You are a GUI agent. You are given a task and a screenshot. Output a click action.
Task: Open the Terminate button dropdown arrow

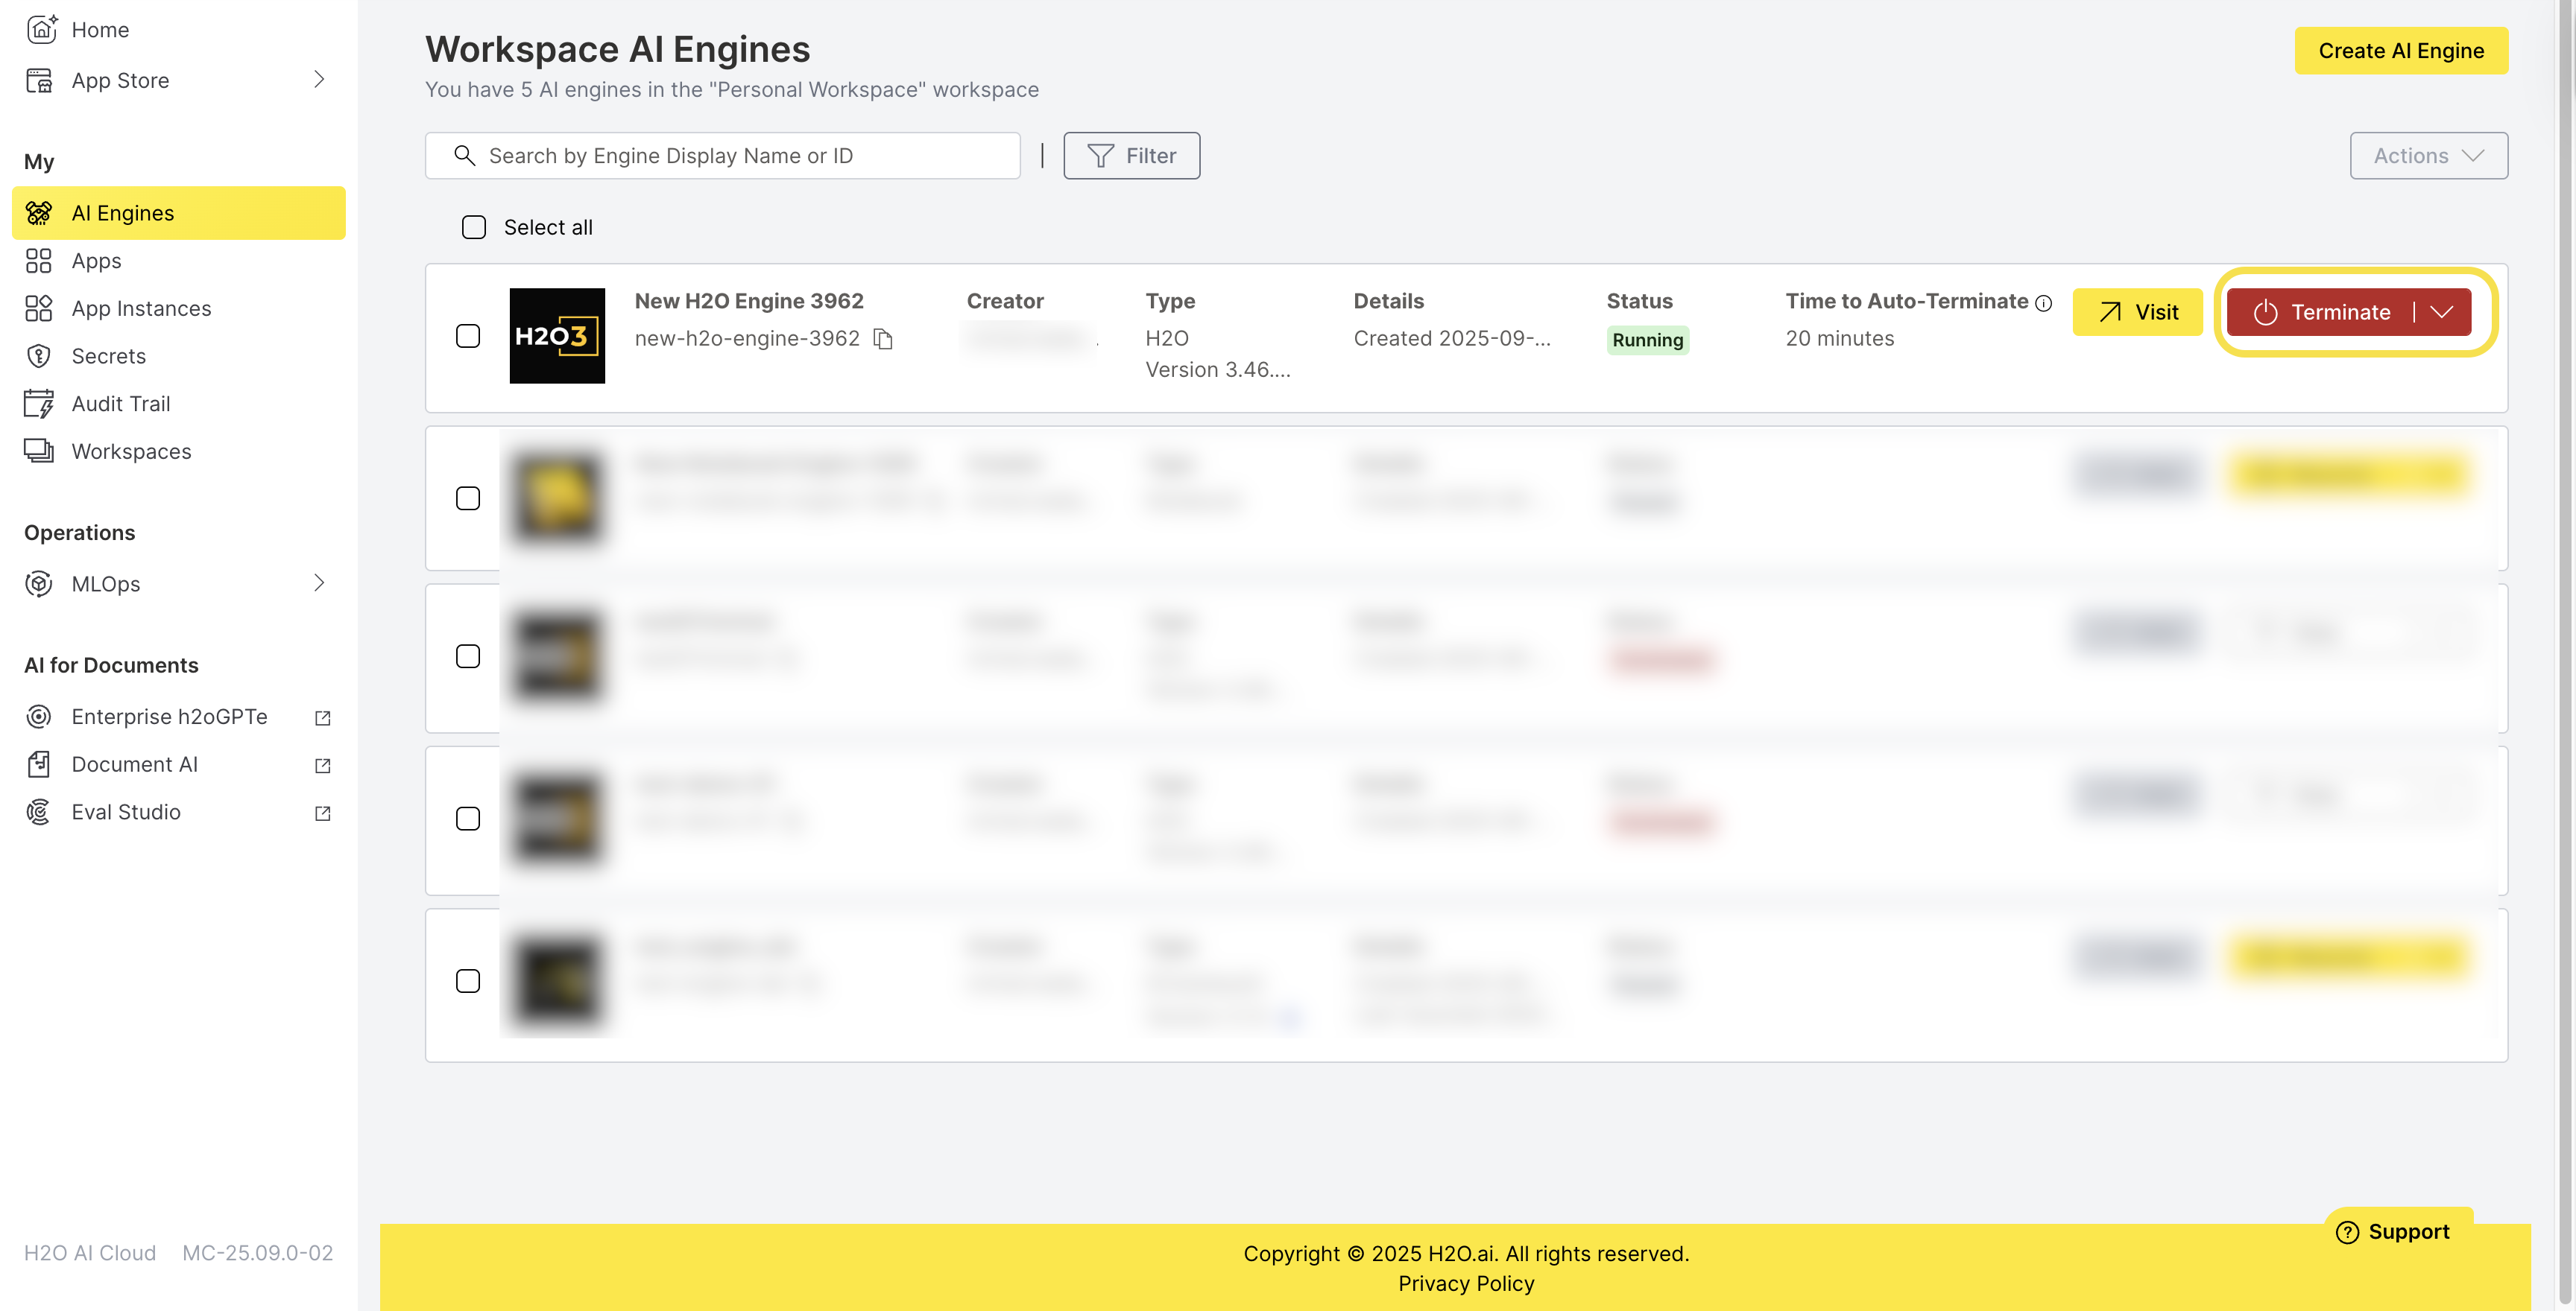pyautogui.click(x=2442, y=312)
